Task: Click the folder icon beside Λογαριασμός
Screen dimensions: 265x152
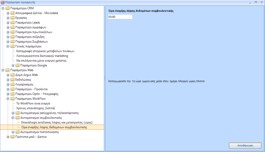Action: [x=12, y=84]
